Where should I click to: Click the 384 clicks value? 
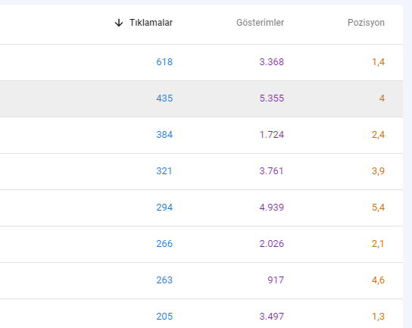164,135
